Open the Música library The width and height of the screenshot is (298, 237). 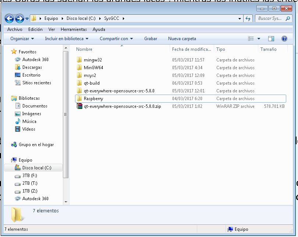pos(29,121)
